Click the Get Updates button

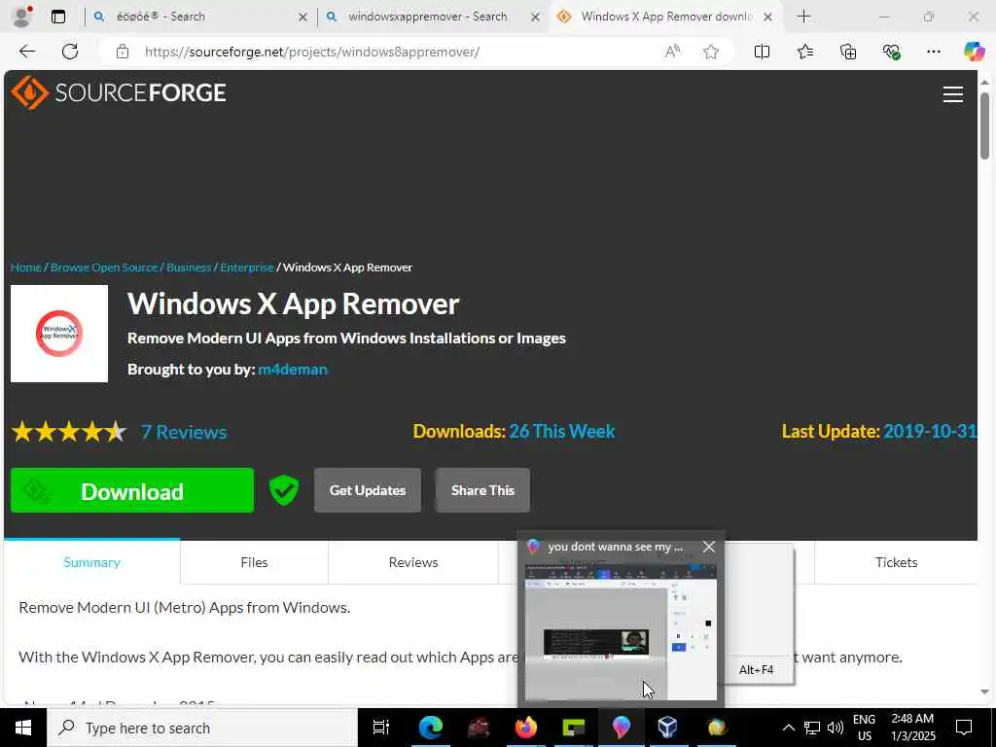(367, 490)
